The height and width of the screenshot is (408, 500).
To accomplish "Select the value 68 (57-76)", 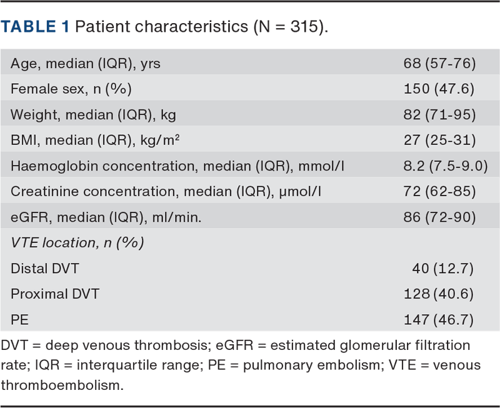I will (x=439, y=64).
